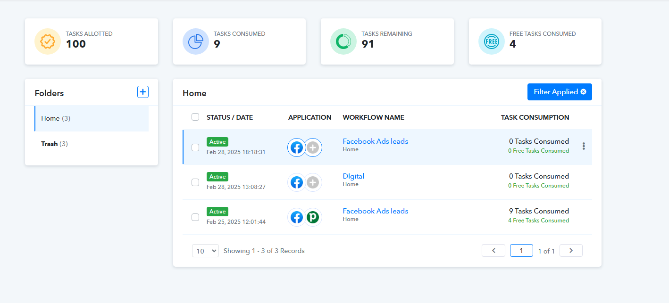Click the '9 Tasks Consumed' value

[x=539, y=211]
